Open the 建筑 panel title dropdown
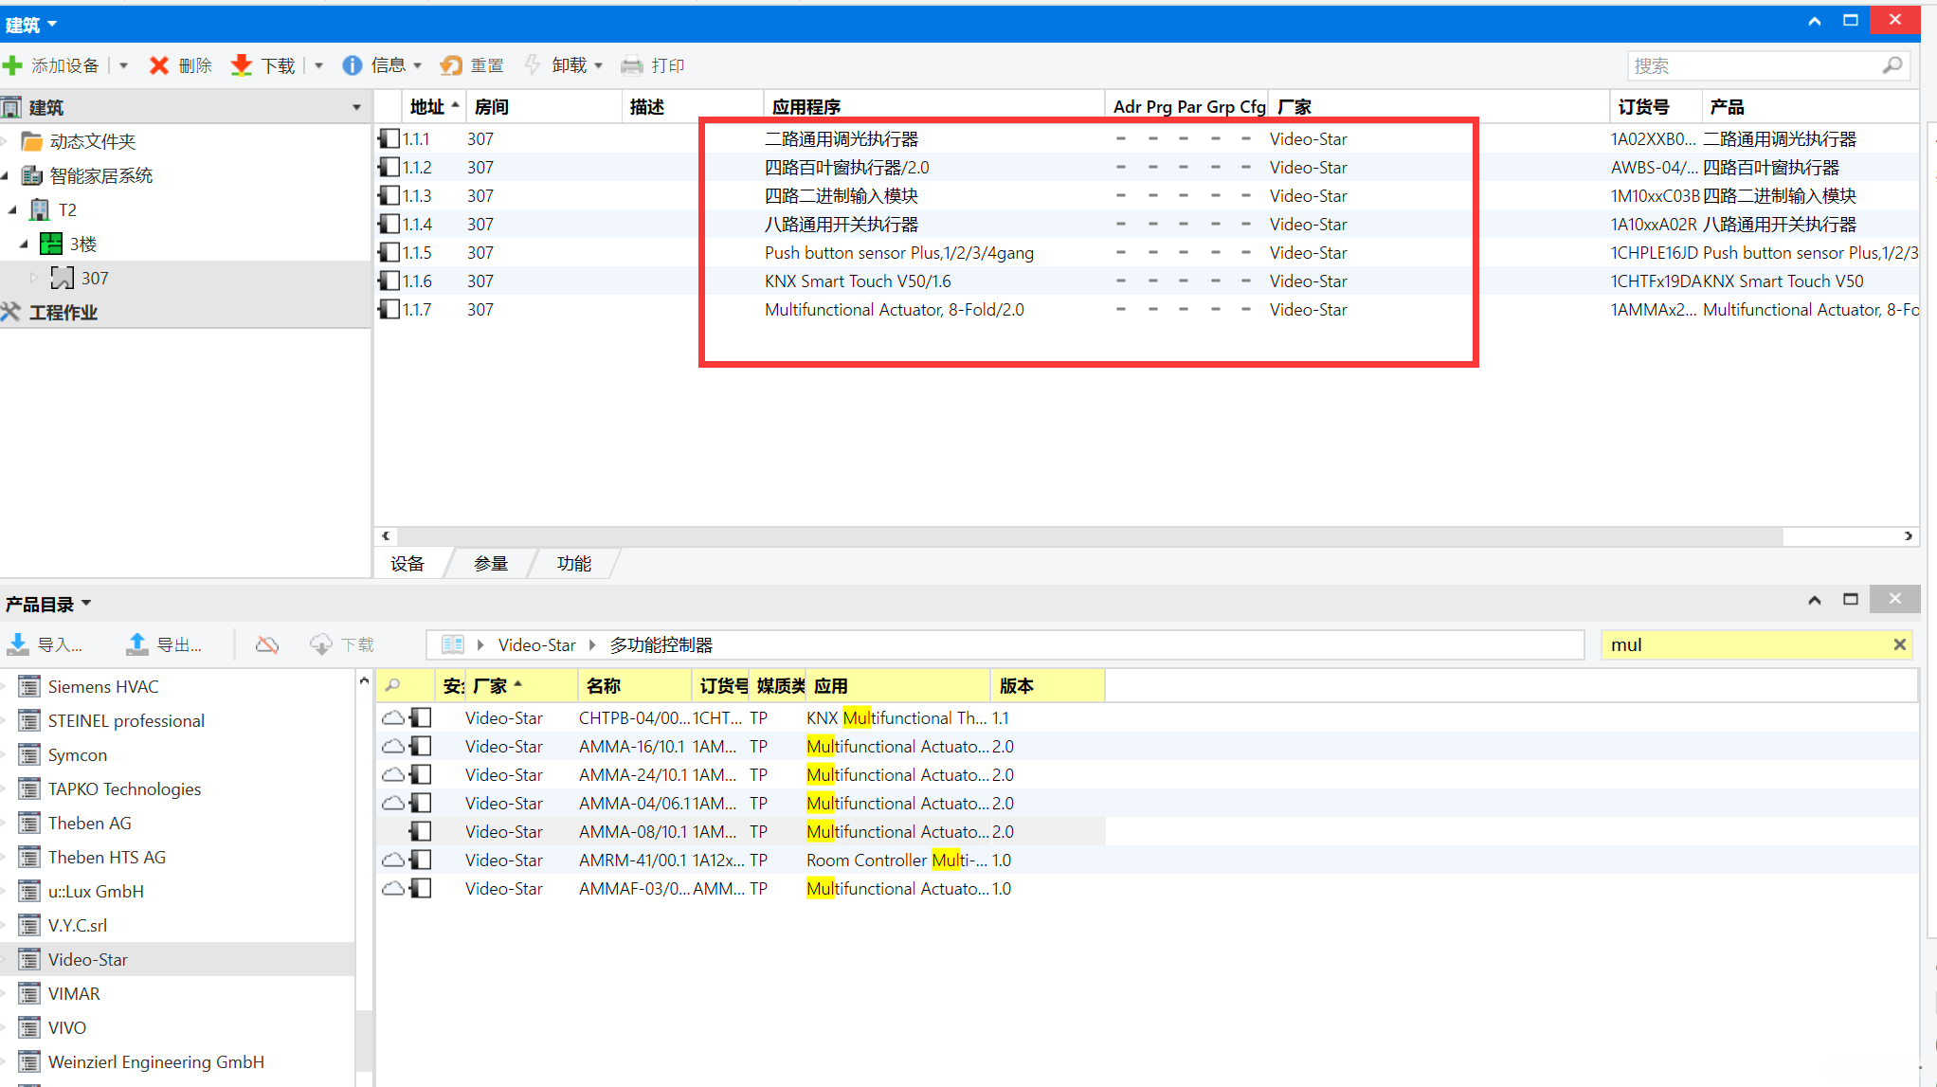The height and width of the screenshot is (1087, 1937). (52, 24)
